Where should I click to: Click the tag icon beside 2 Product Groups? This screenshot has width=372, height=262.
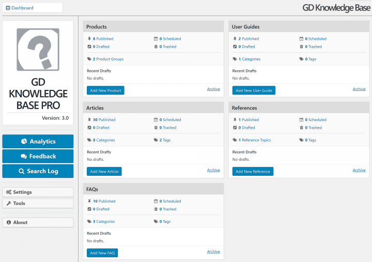(x=89, y=59)
